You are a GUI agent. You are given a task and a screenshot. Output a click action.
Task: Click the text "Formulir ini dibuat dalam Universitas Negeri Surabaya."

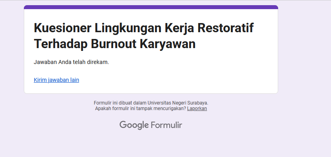point(151,103)
